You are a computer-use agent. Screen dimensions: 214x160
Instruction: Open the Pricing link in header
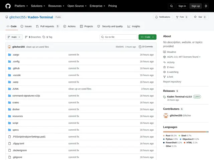[113, 6]
